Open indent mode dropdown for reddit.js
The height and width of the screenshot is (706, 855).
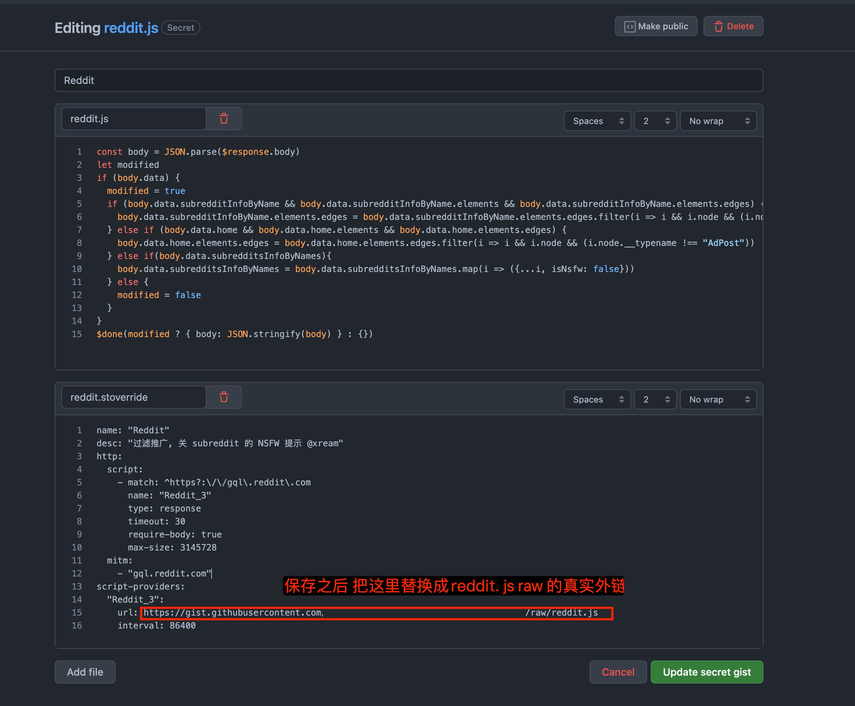tap(597, 121)
